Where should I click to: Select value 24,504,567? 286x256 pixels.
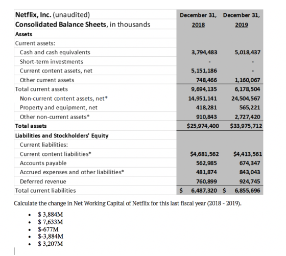(246, 99)
